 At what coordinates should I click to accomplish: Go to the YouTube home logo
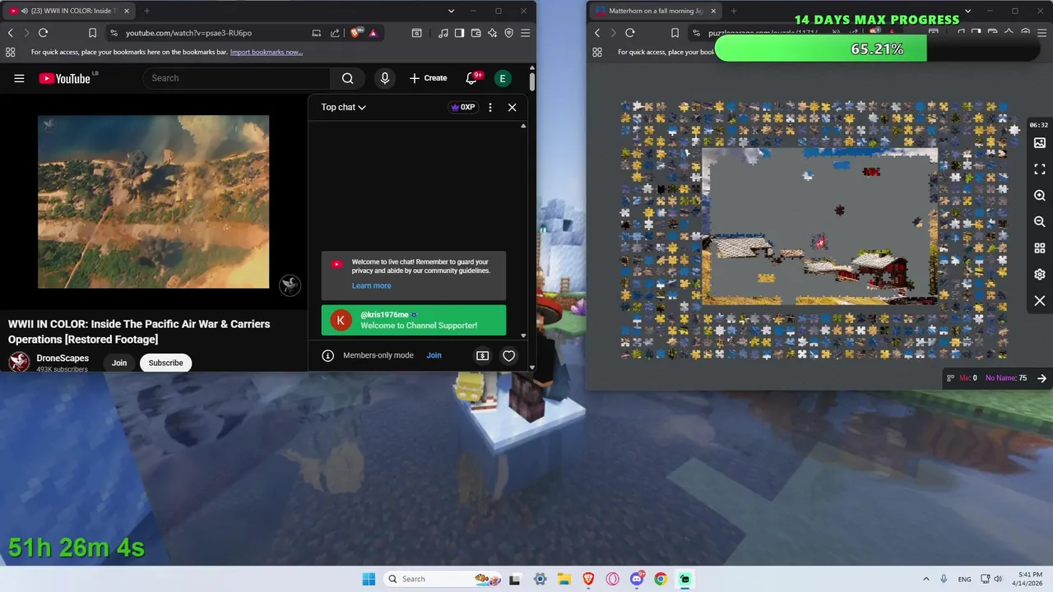click(64, 78)
